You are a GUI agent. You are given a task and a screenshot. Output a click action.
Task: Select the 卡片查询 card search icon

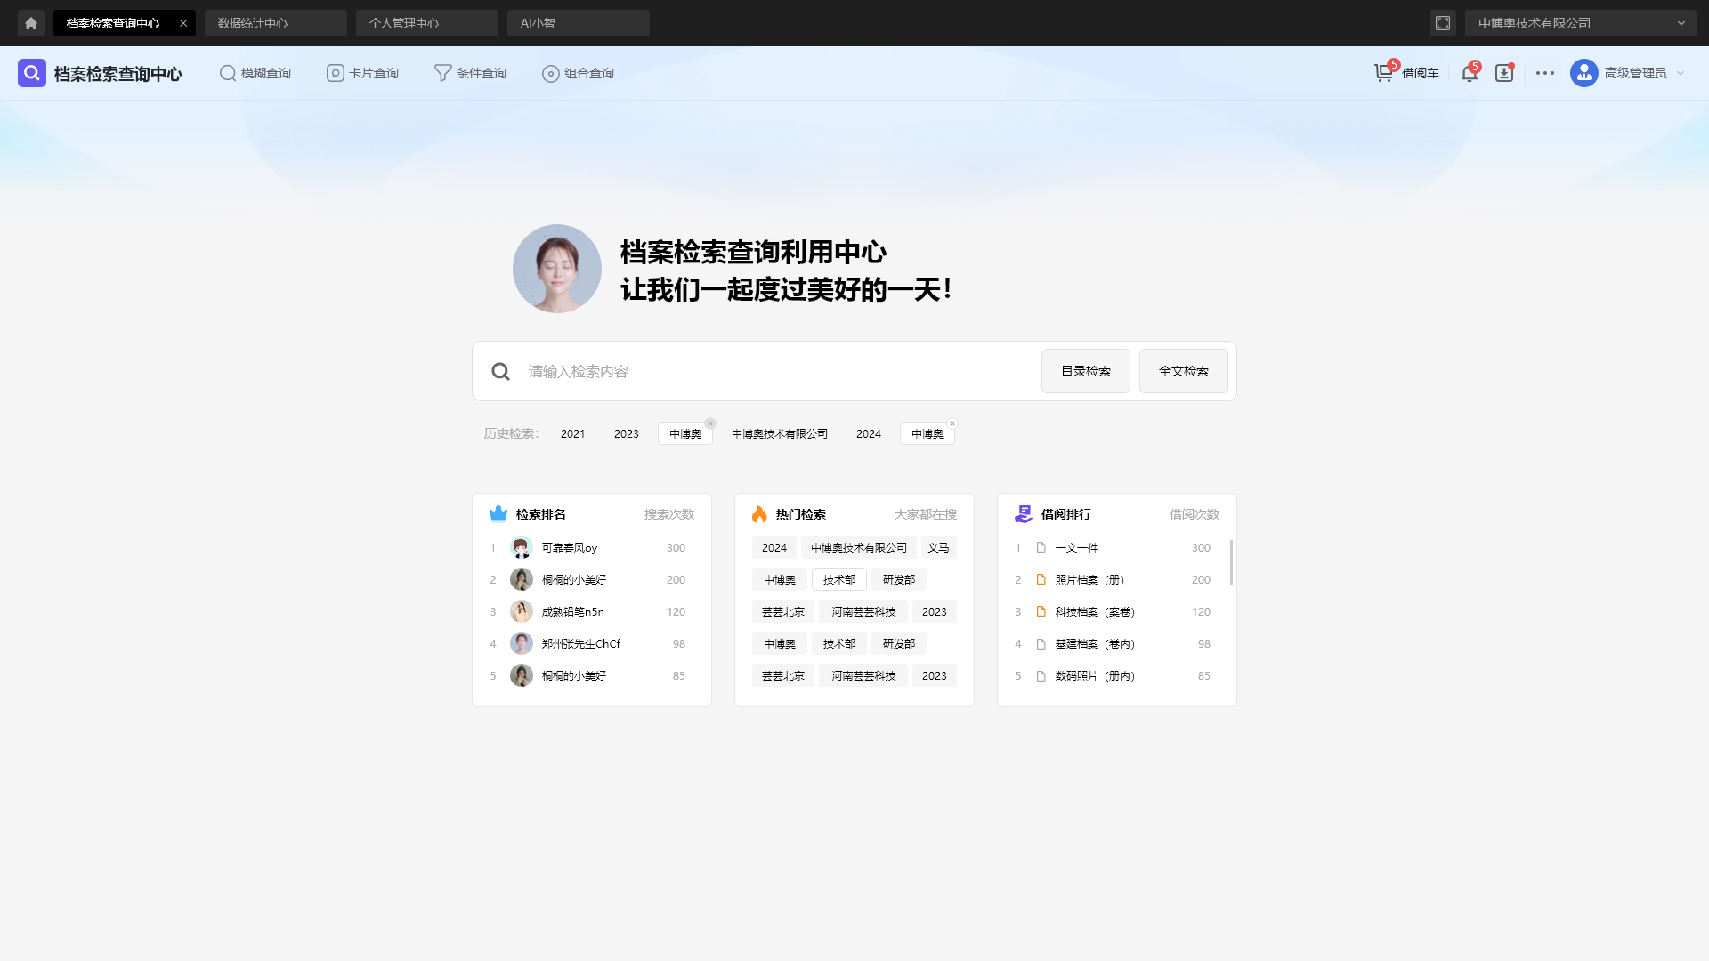336,73
